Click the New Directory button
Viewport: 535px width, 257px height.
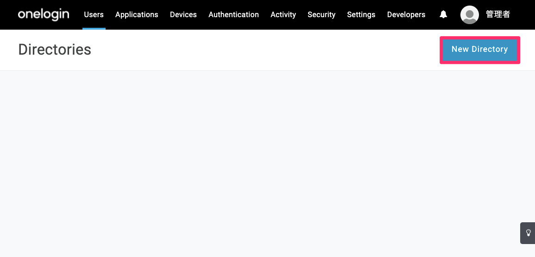click(x=480, y=50)
